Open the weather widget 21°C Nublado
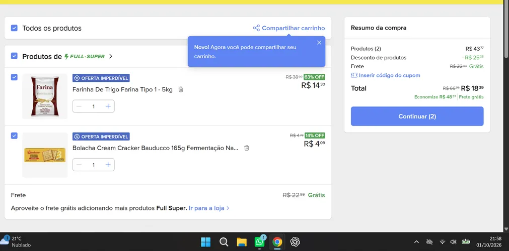The height and width of the screenshot is (251, 509). 16,241
